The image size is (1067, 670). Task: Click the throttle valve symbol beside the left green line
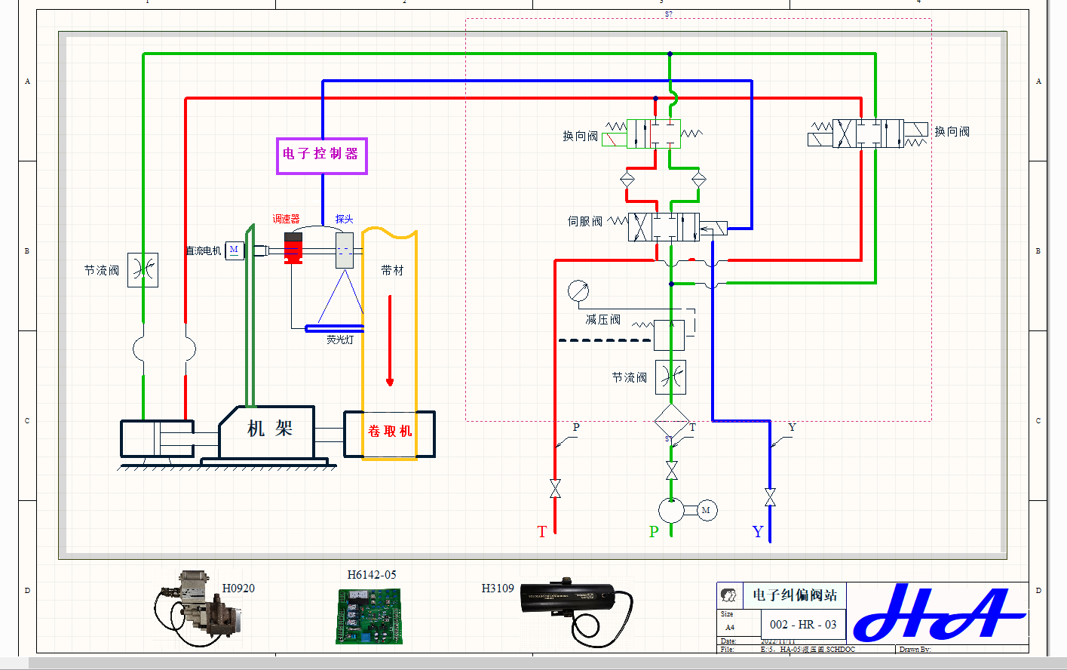point(143,270)
